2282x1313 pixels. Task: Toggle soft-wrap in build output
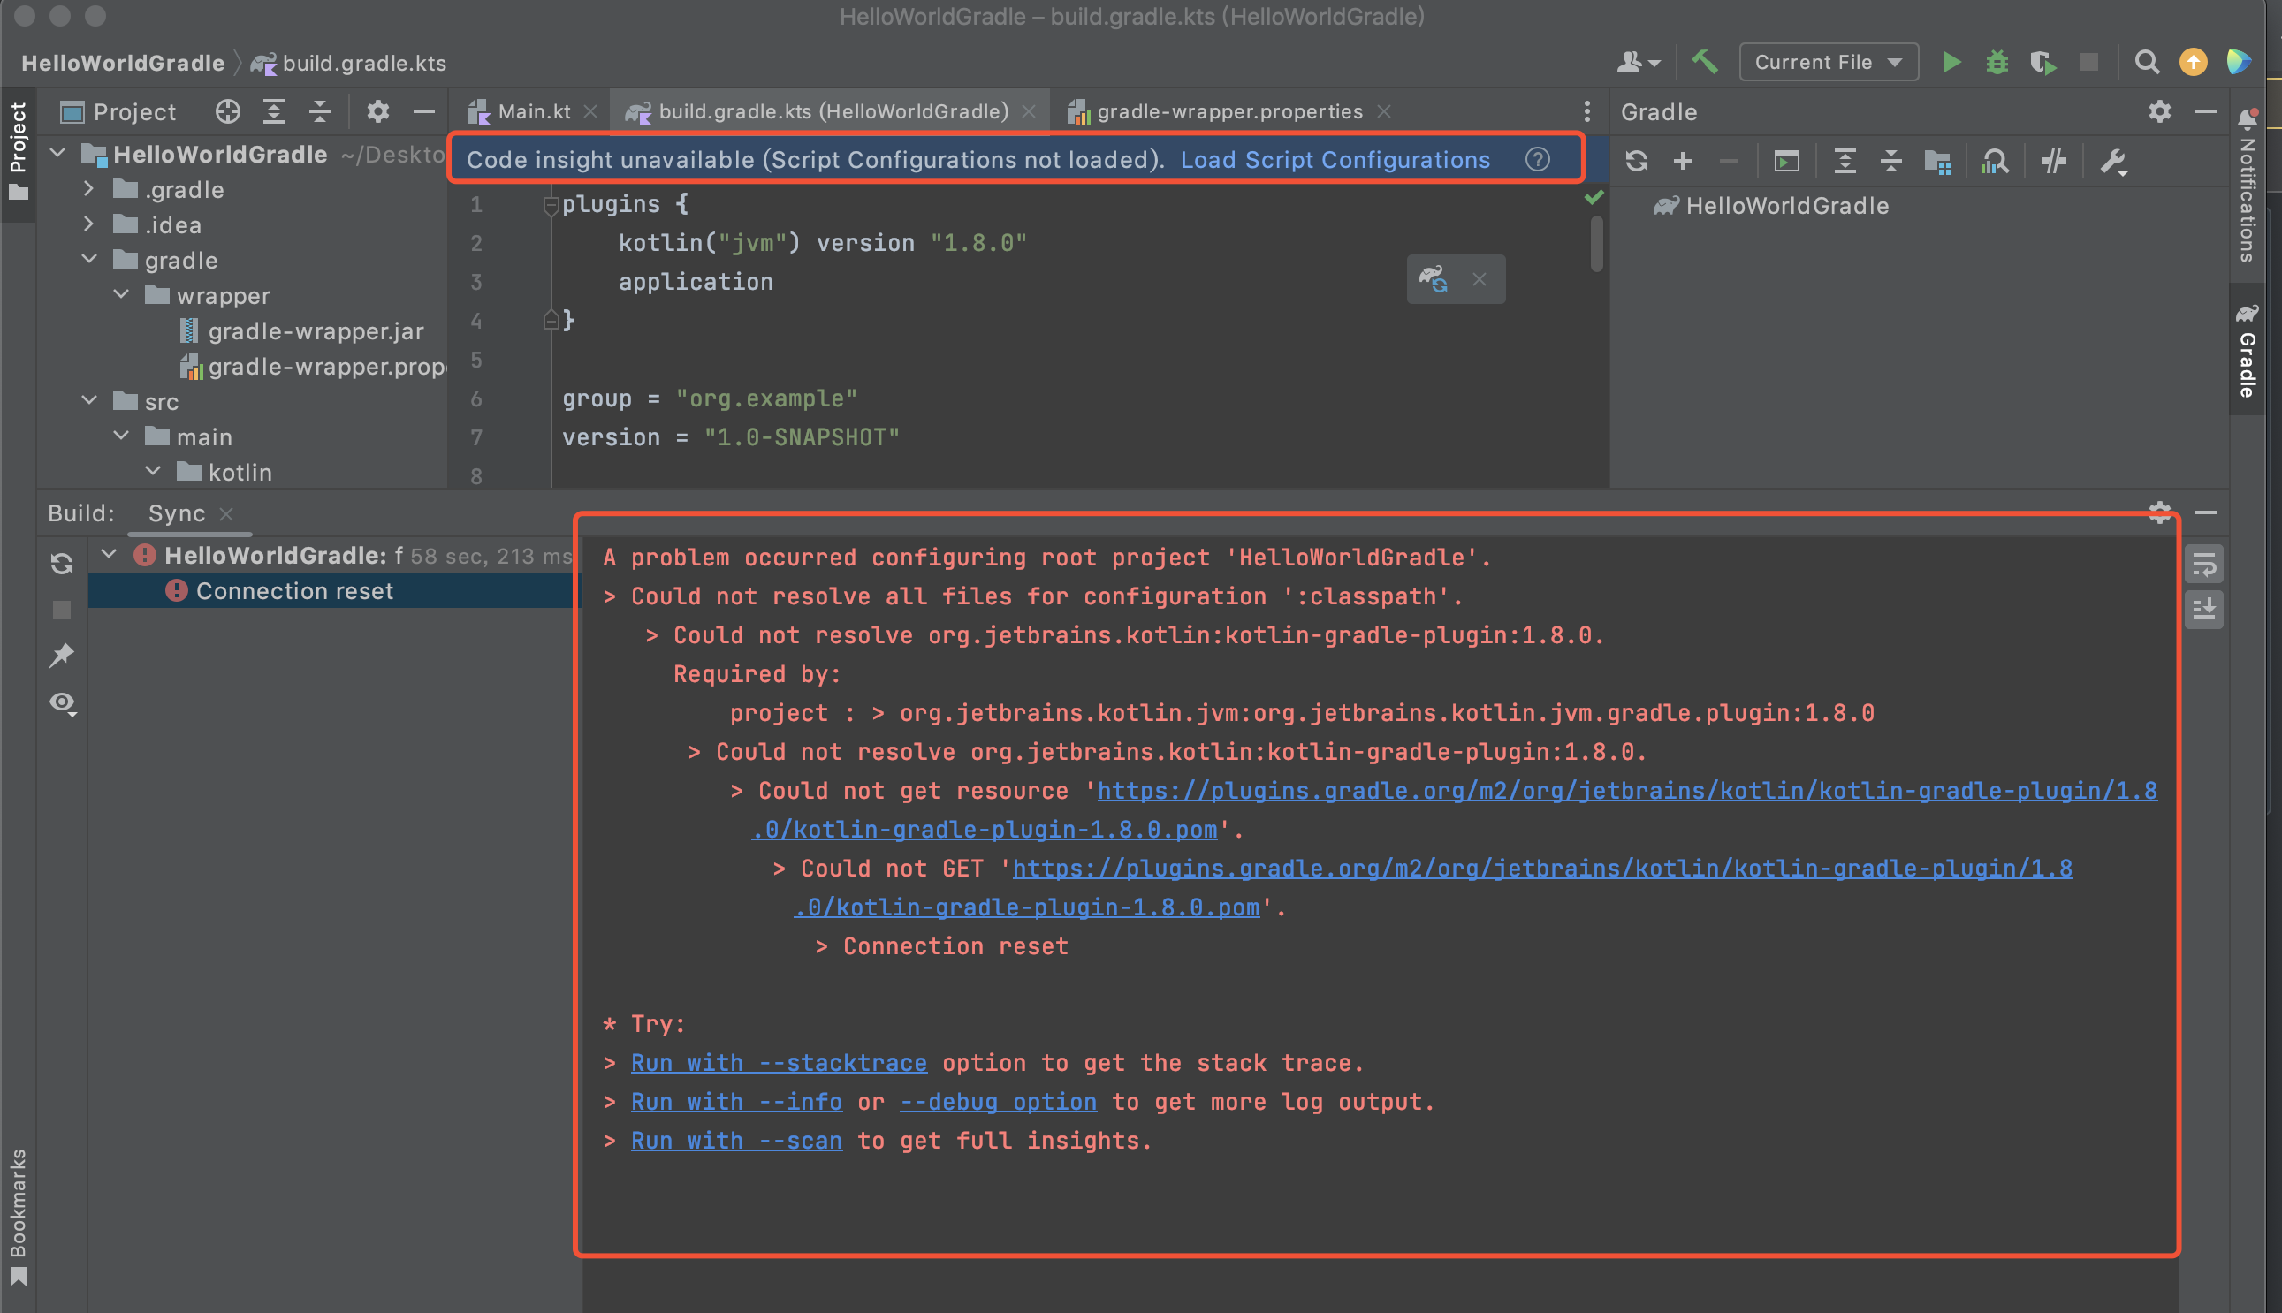click(2203, 565)
